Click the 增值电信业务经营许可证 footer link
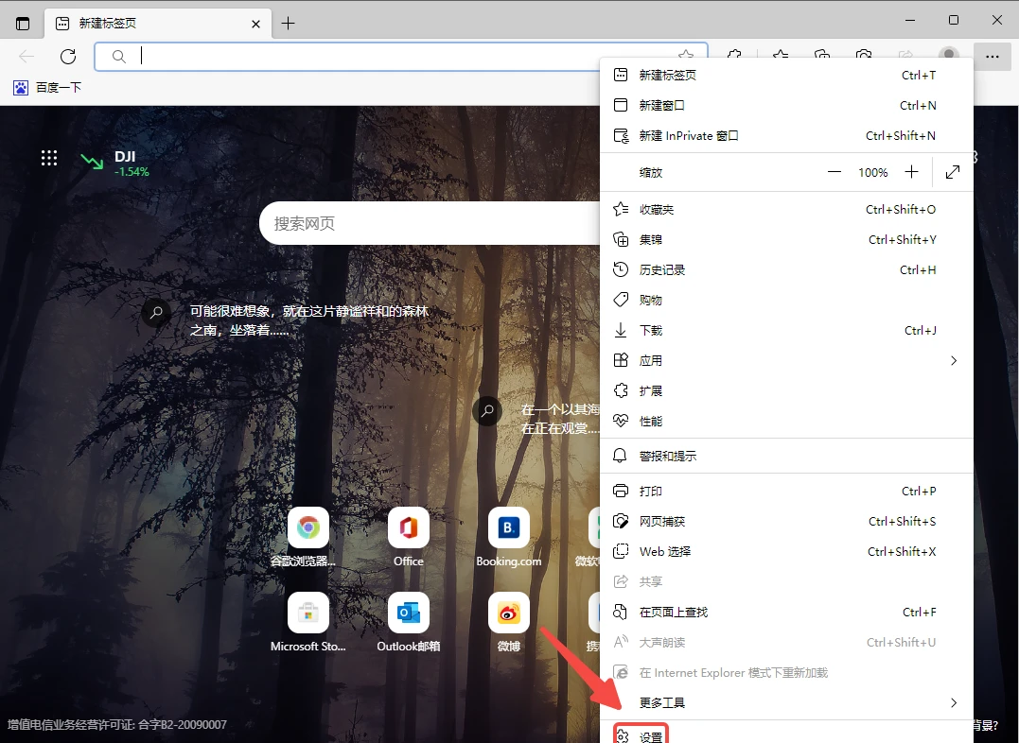Screen dimensions: 1019x743 [x=117, y=725]
